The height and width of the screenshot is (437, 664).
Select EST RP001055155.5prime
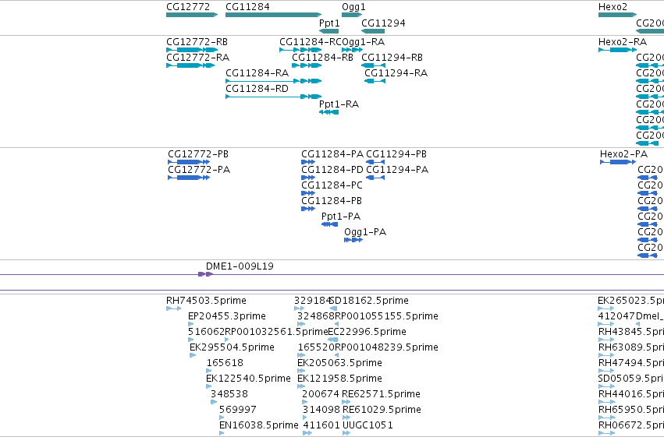tap(336, 324)
